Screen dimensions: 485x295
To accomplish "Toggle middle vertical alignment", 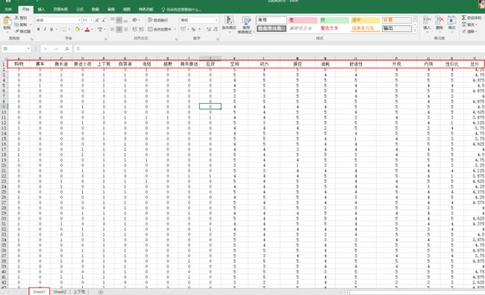I will point(119,20).
